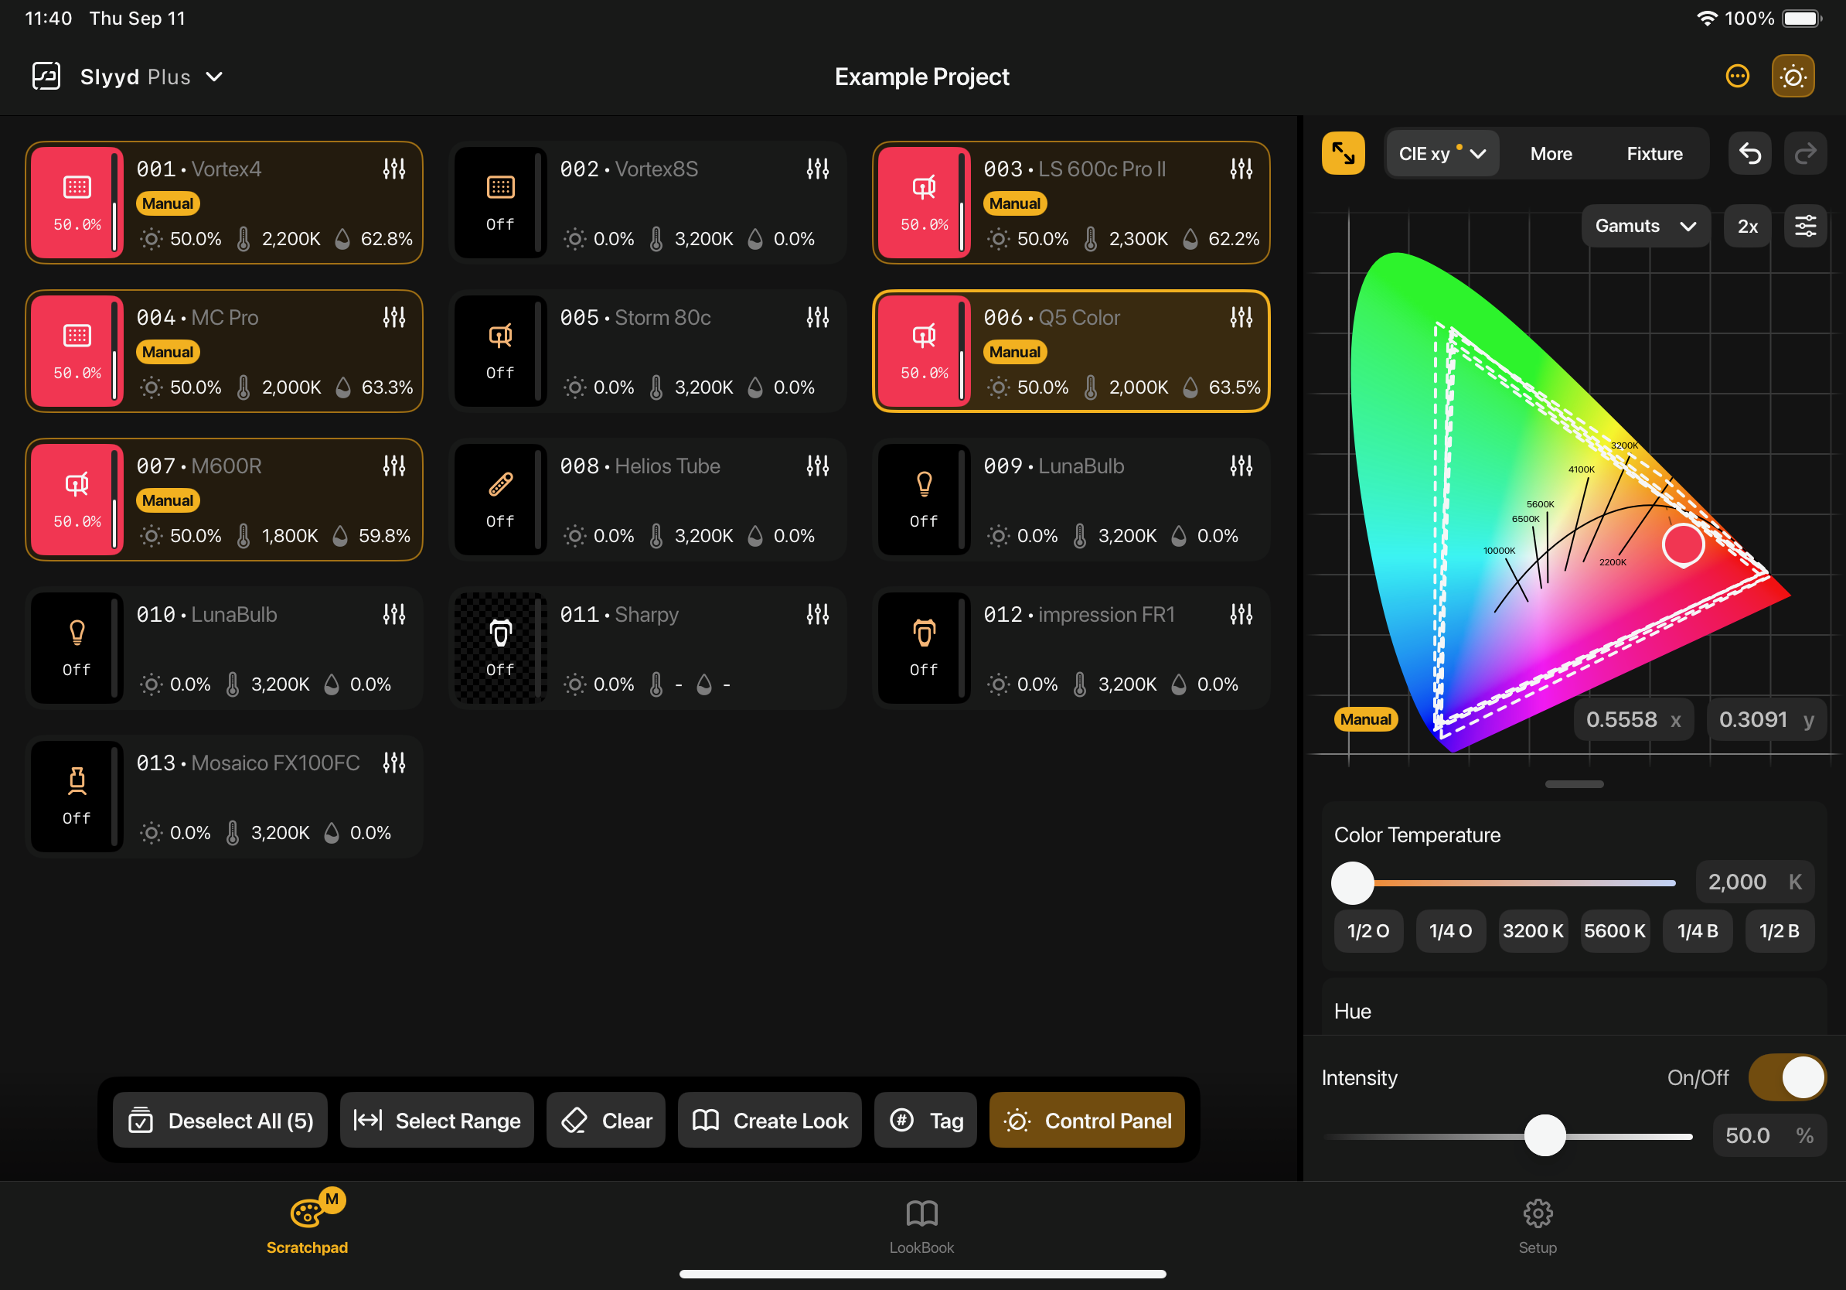
Task: Click the expand arrows icon in color panel
Action: coord(1343,153)
